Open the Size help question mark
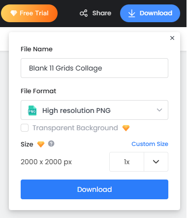Image resolution: width=188 pixels, height=218 pixels. [51, 144]
